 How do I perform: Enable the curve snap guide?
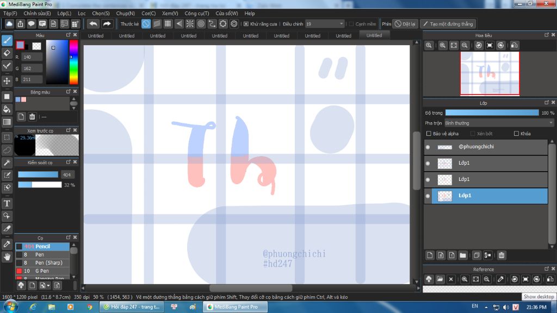[212, 24]
